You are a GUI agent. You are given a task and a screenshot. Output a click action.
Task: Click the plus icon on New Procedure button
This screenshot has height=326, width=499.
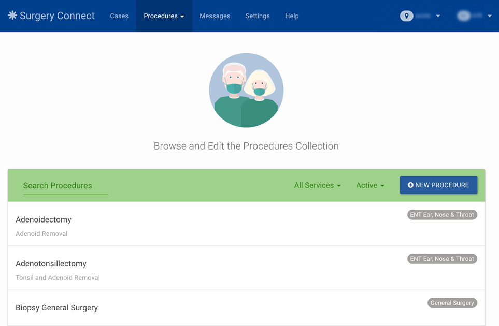[410, 185]
